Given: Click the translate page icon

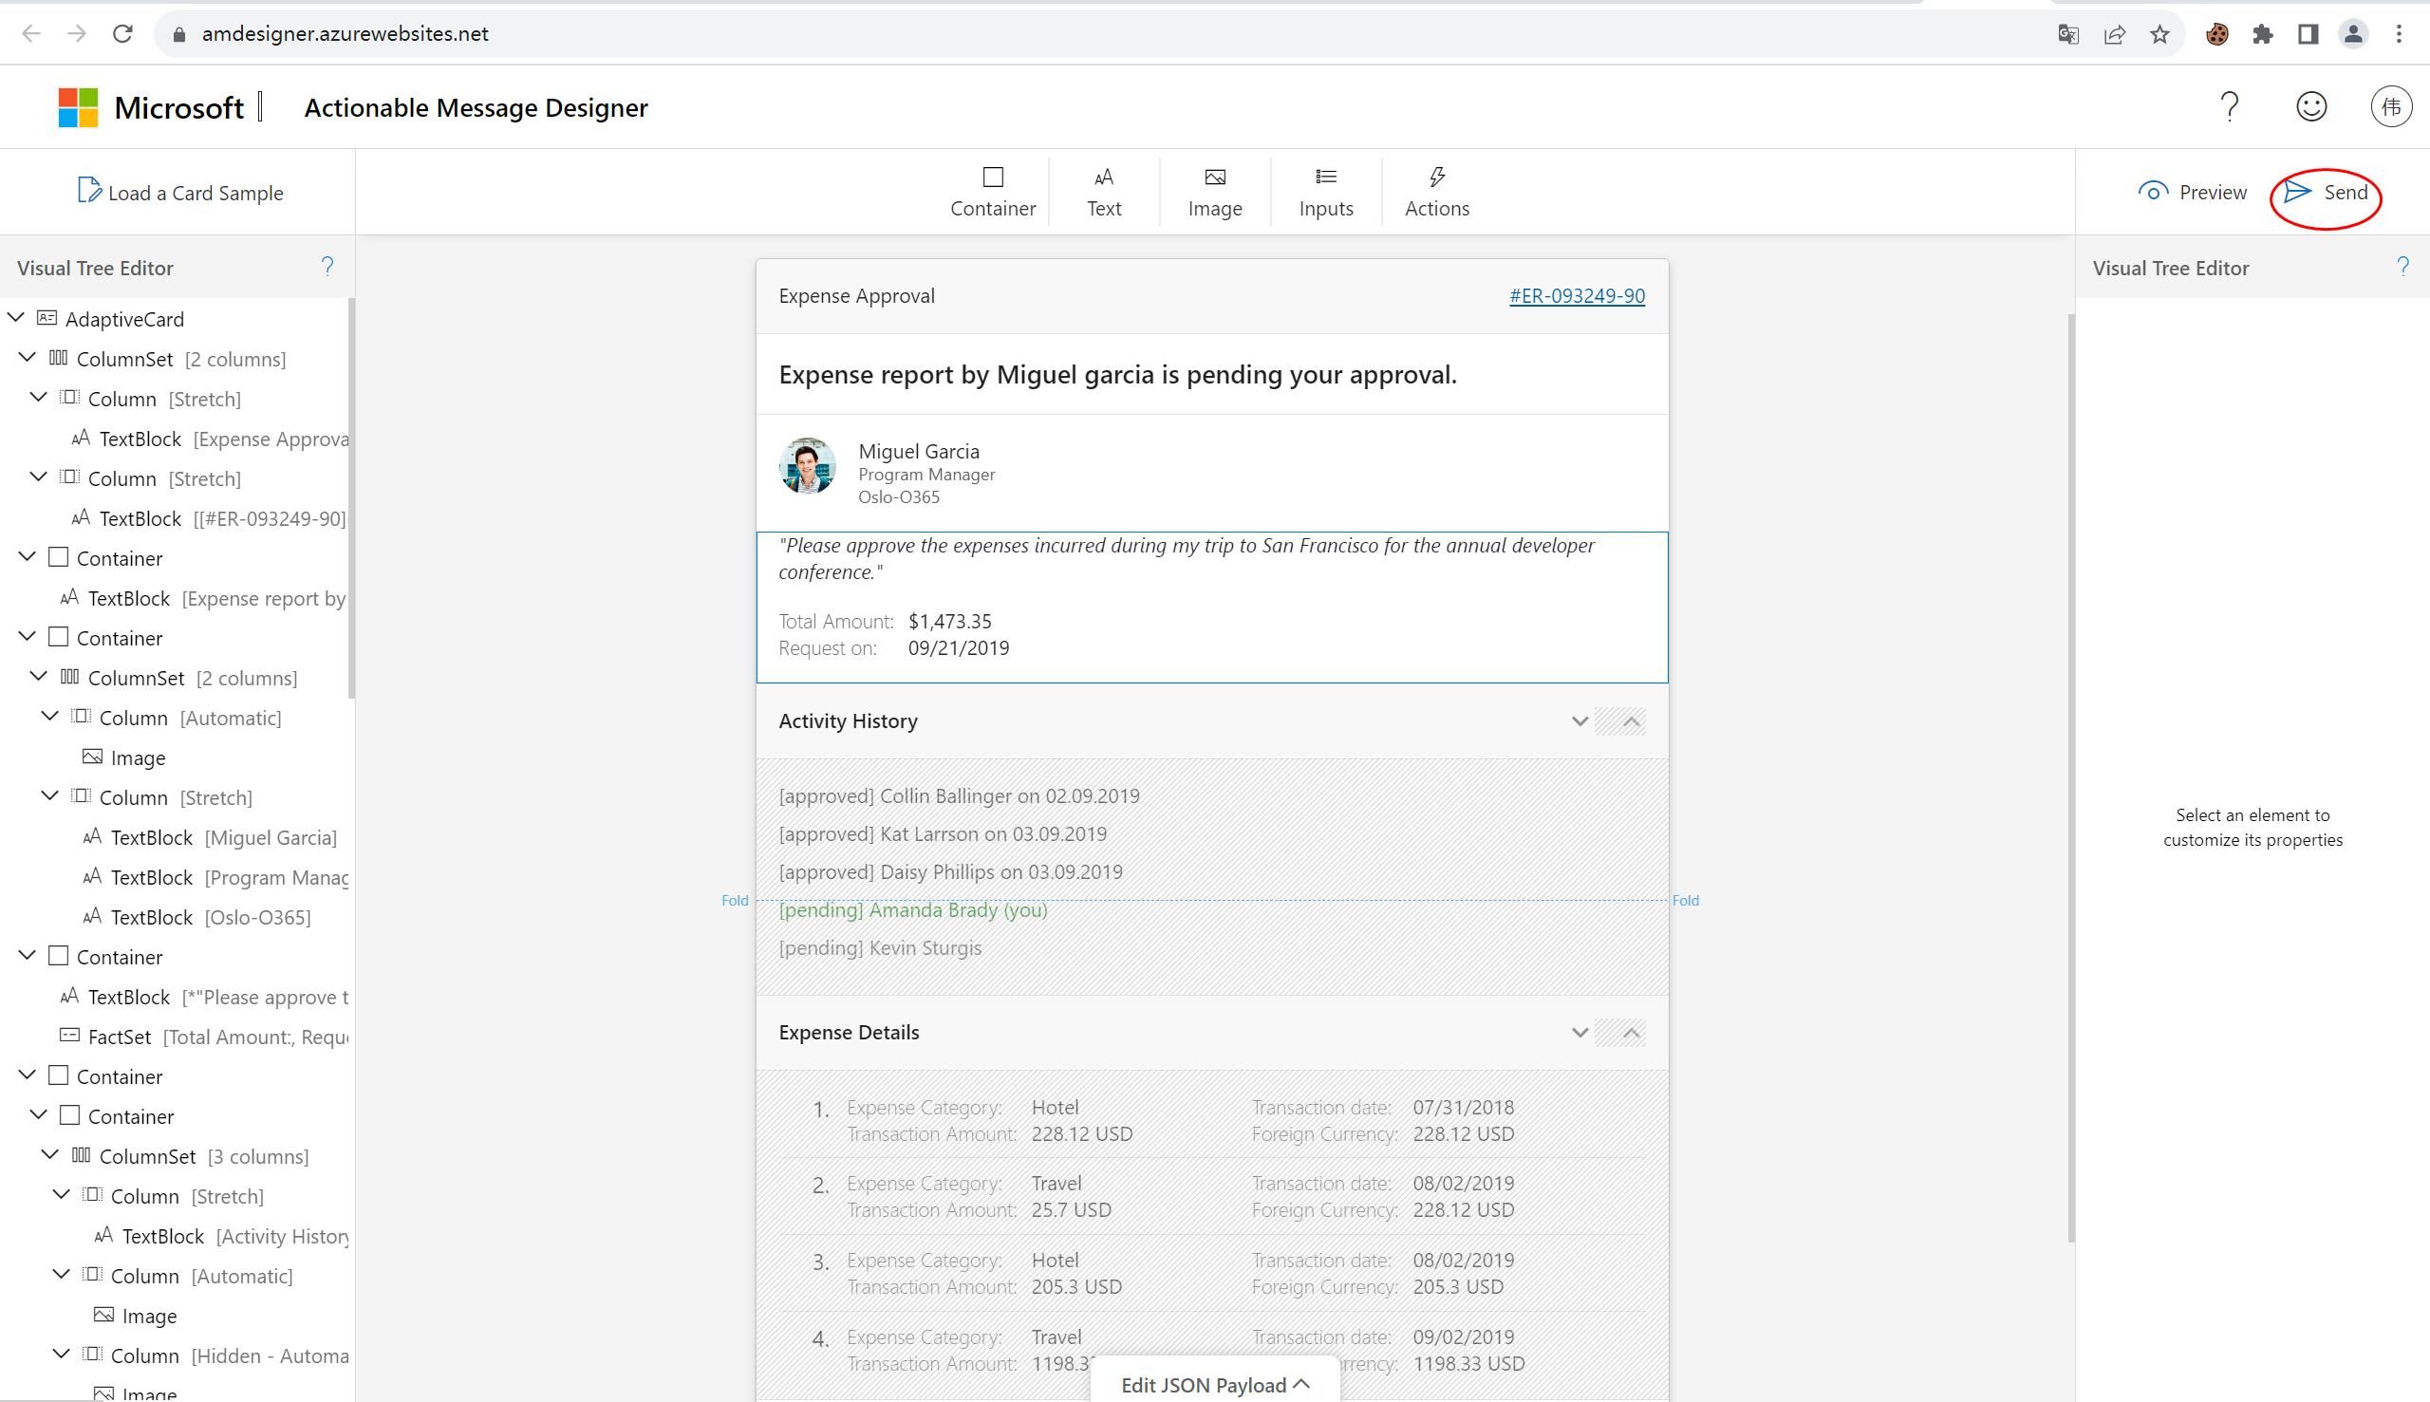Looking at the screenshot, I should point(2068,35).
